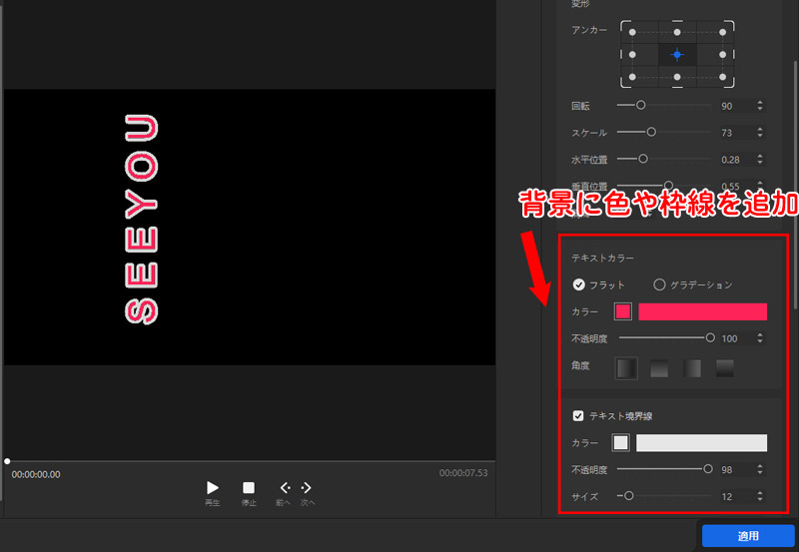Click the 水平位置 stepper arrows
Image resolution: width=799 pixels, height=552 pixels.
tap(760, 160)
